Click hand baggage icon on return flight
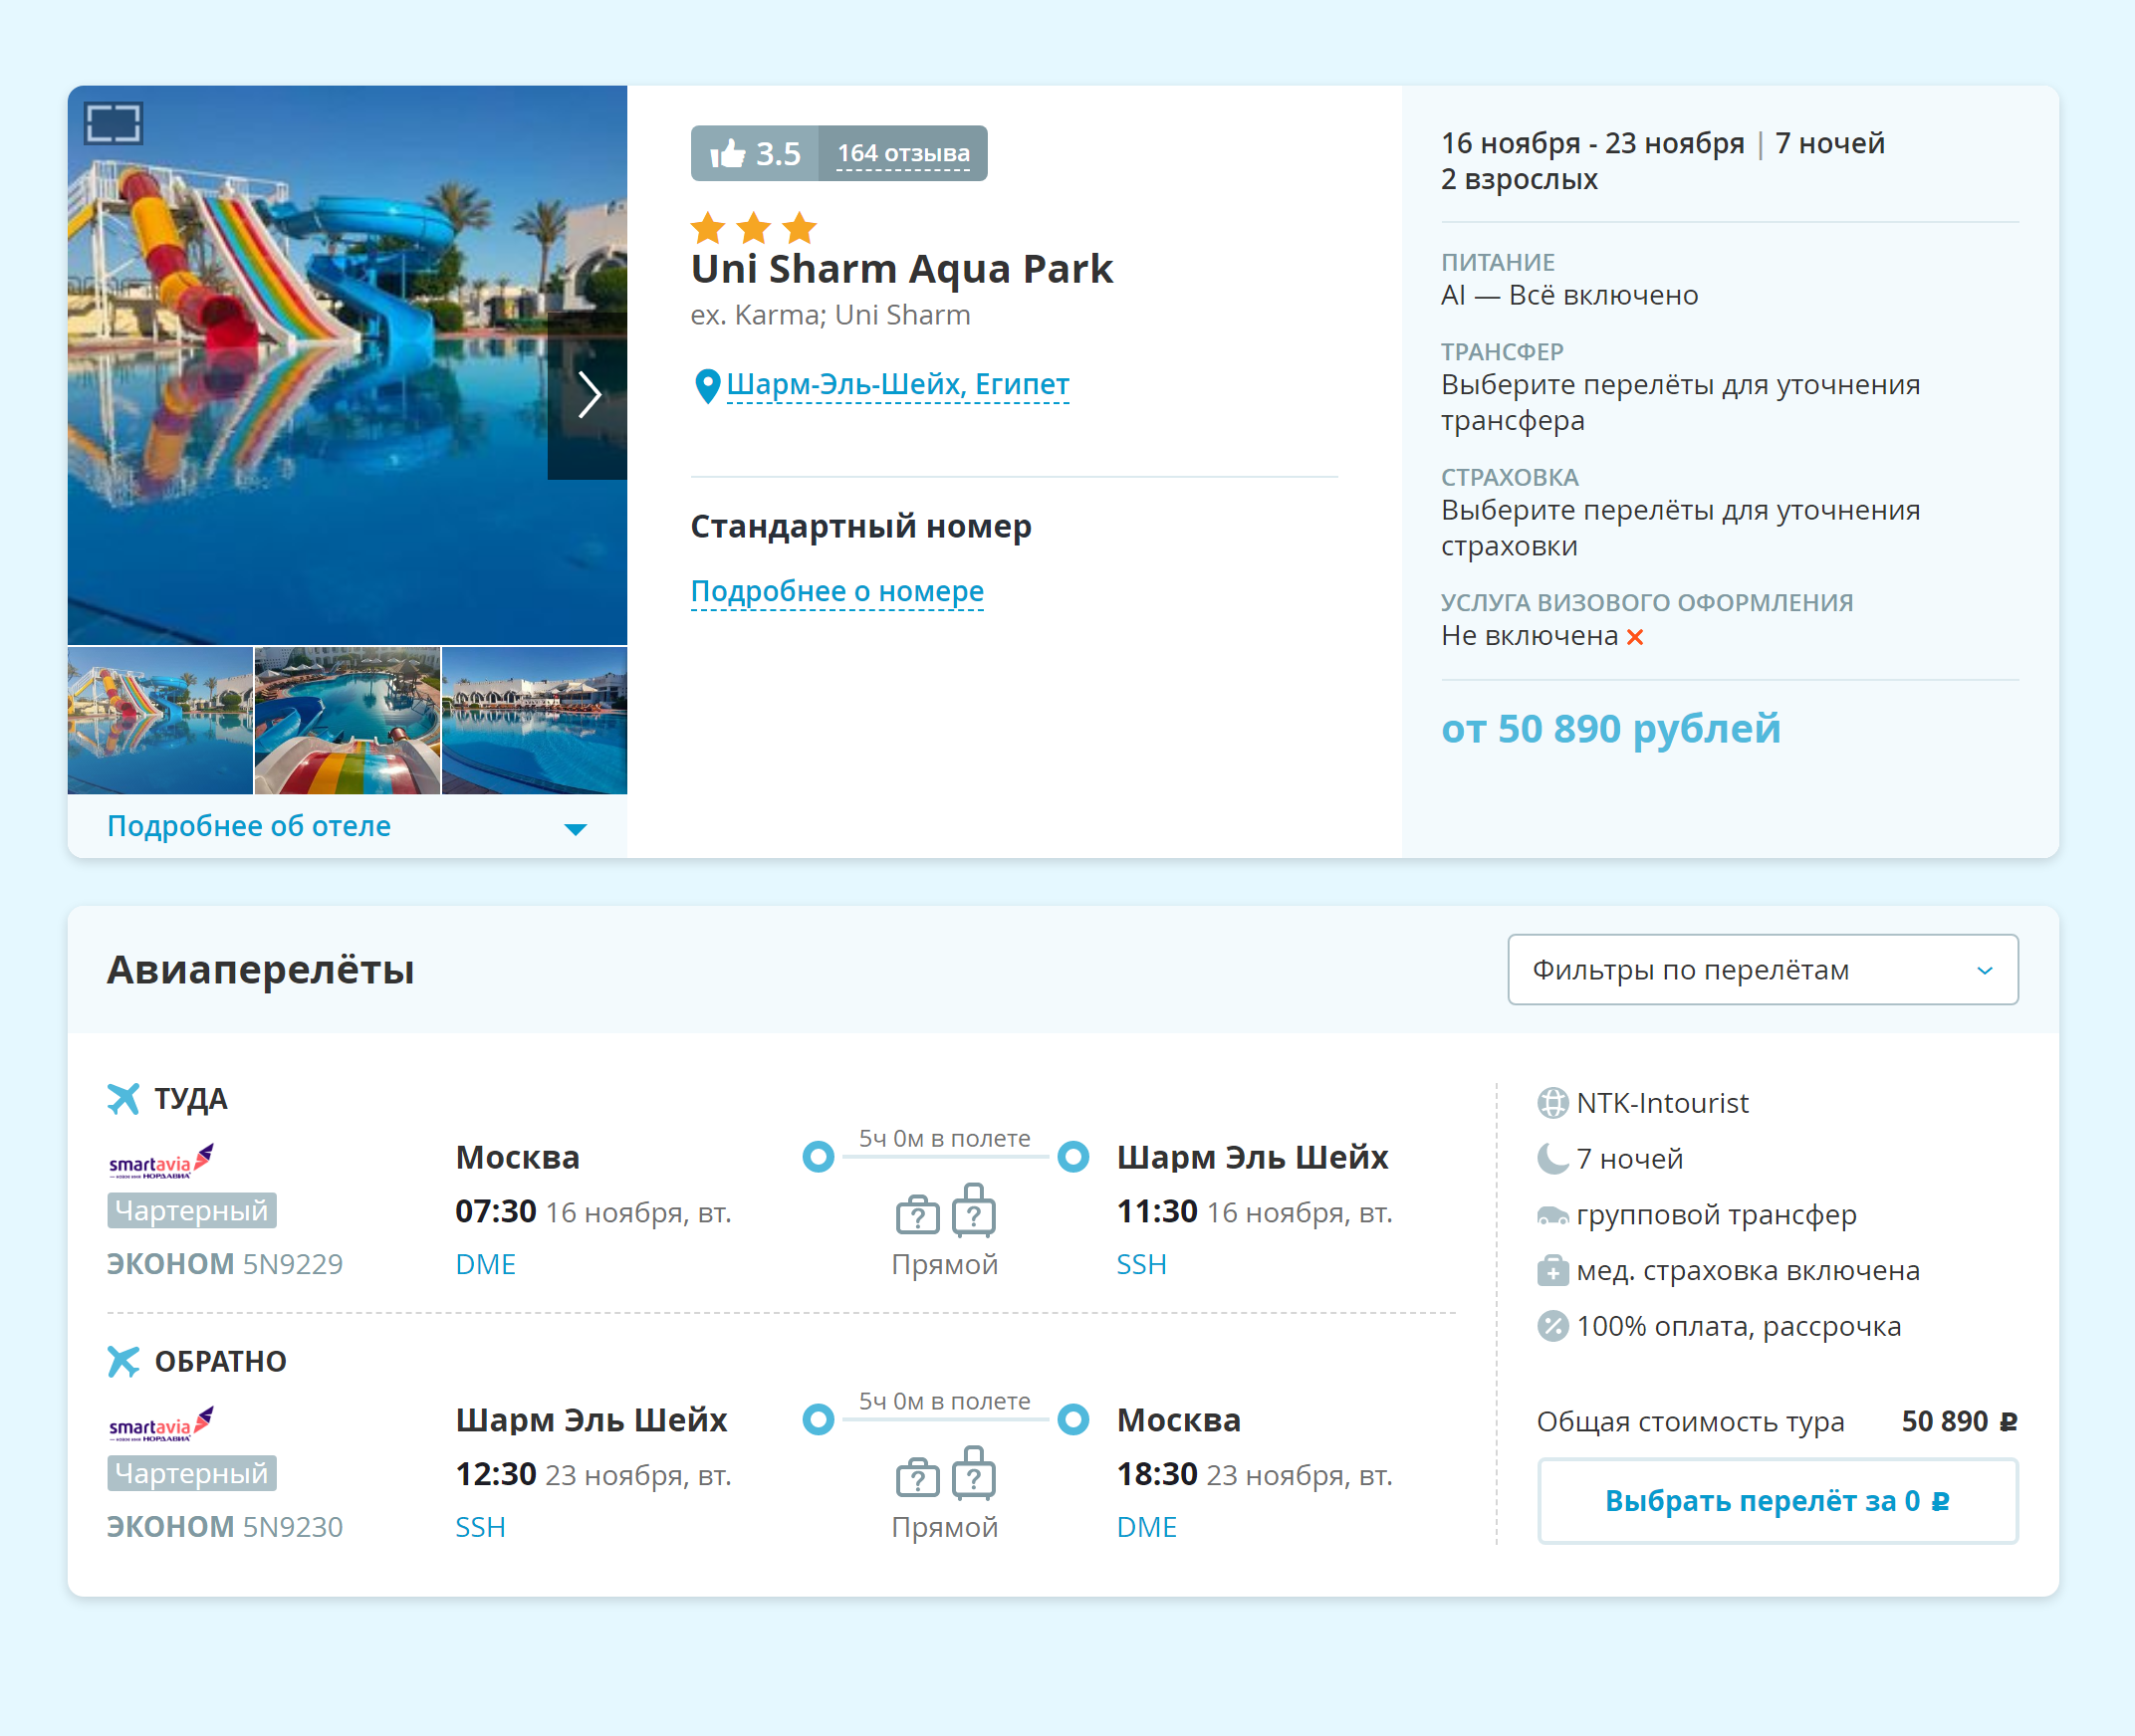 pos(917,1477)
